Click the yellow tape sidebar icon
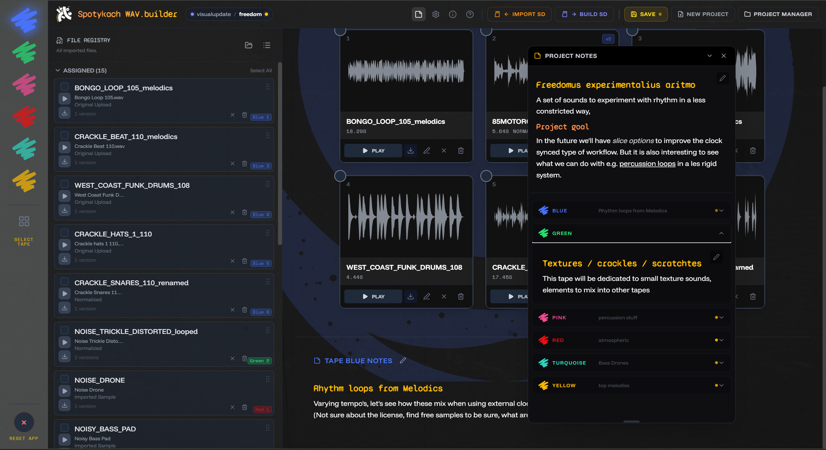This screenshot has width=826, height=450. pos(24,180)
